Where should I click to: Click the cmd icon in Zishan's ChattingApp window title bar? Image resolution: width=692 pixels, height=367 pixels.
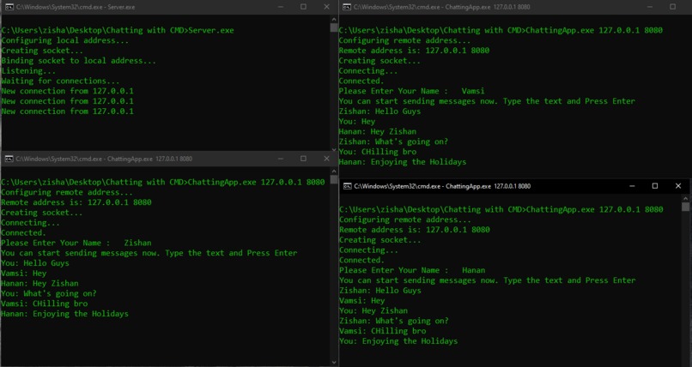coord(9,159)
